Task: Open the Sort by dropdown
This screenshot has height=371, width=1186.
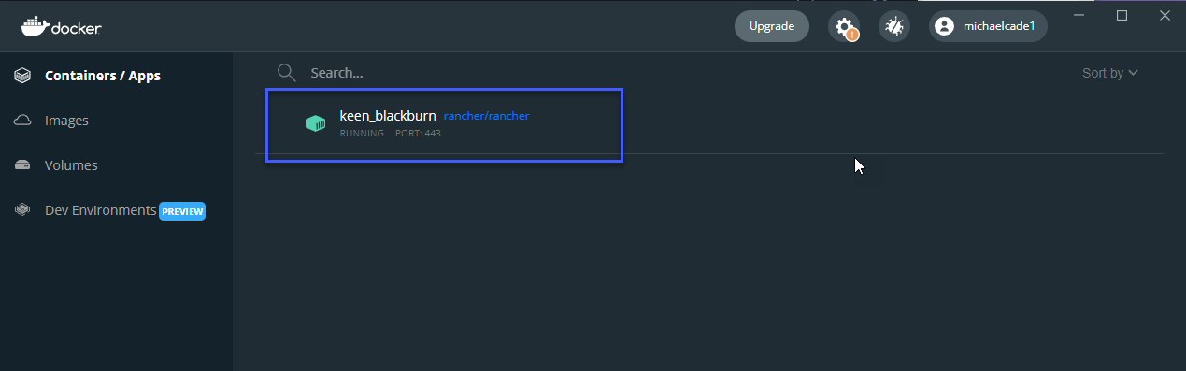Action: pyautogui.click(x=1110, y=73)
